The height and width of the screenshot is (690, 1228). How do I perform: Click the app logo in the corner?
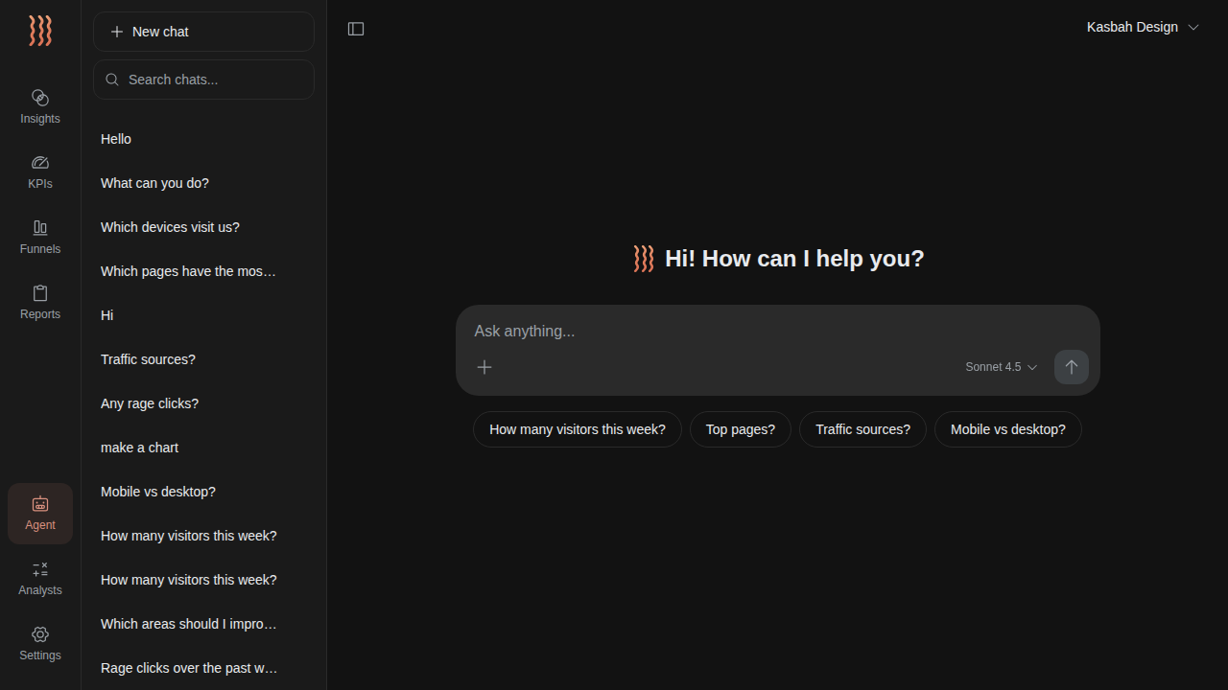pos(40,31)
